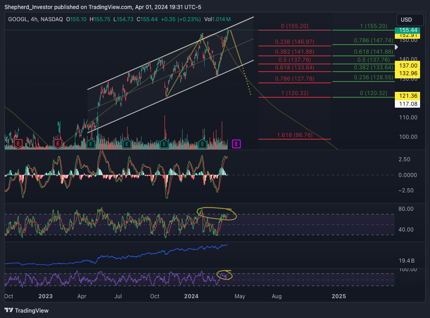Click the yellow 132.96 price label

click(407, 73)
